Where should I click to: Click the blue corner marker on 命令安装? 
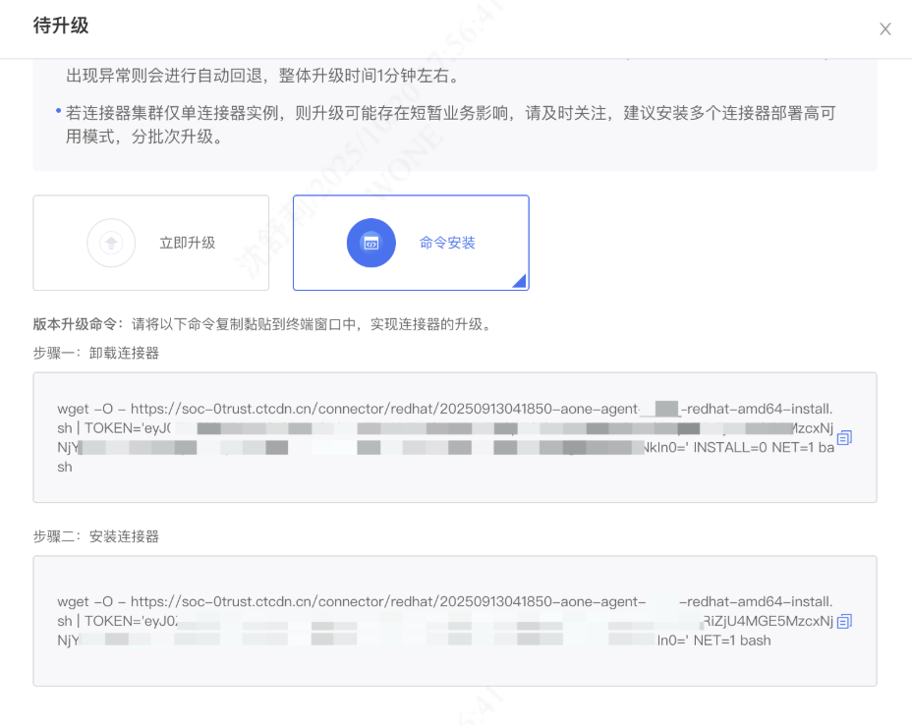tap(520, 282)
